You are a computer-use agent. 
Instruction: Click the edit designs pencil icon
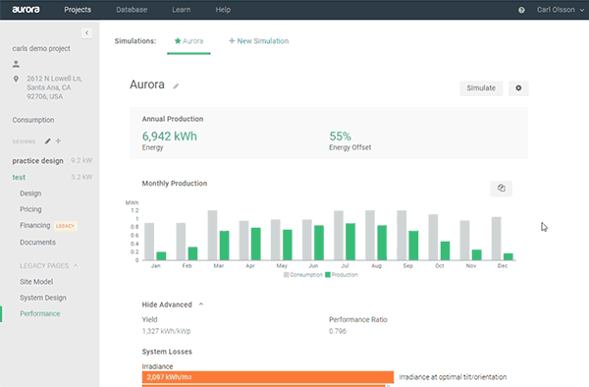(x=48, y=141)
